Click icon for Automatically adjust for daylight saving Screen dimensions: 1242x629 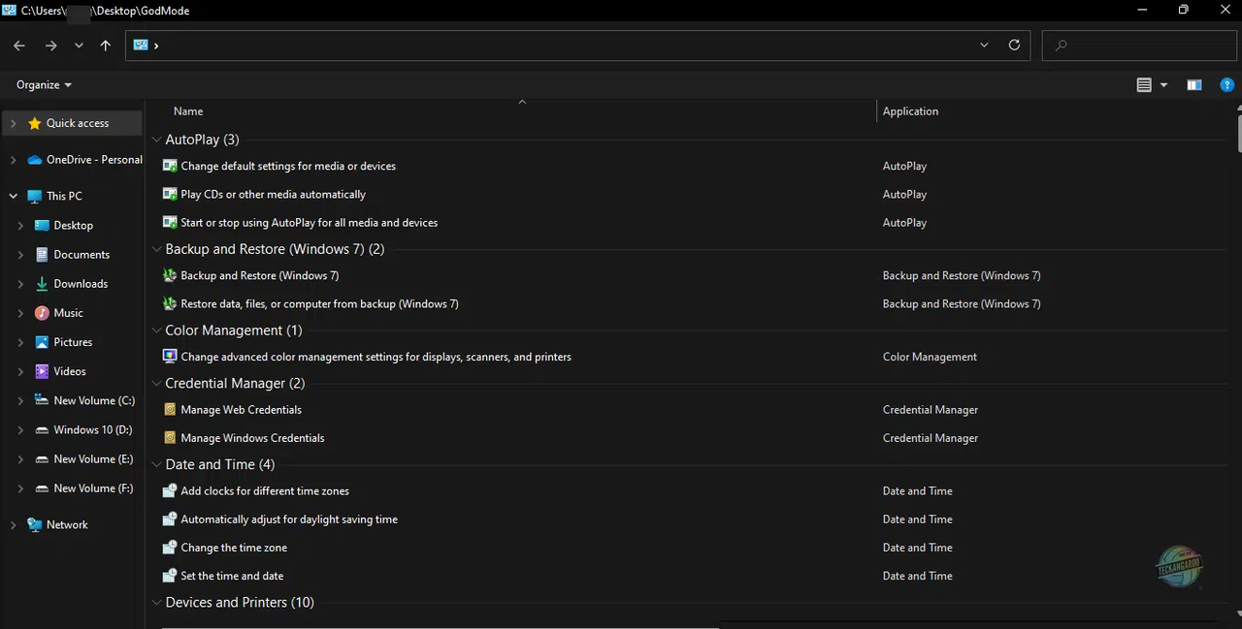pyautogui.click(x=170, y=519)
